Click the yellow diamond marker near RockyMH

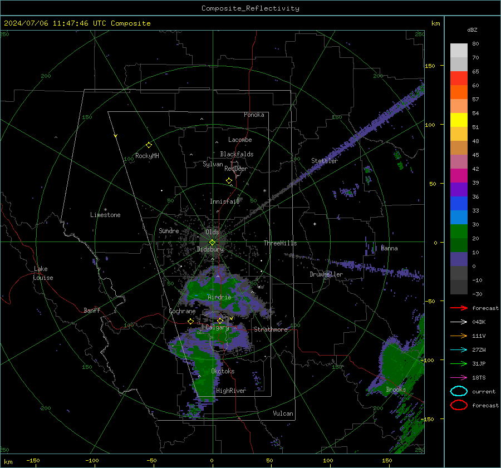(x=149, y=145)
